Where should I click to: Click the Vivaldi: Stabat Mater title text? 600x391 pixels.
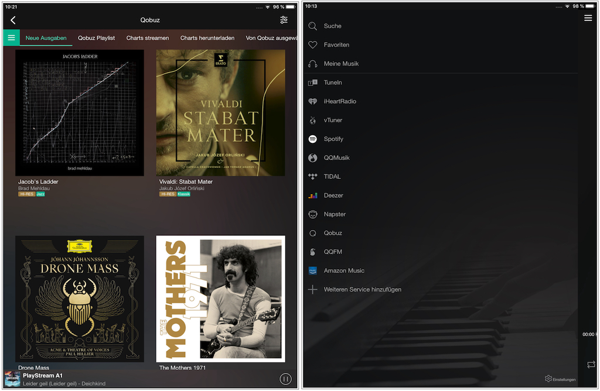[x=186, y=181]
